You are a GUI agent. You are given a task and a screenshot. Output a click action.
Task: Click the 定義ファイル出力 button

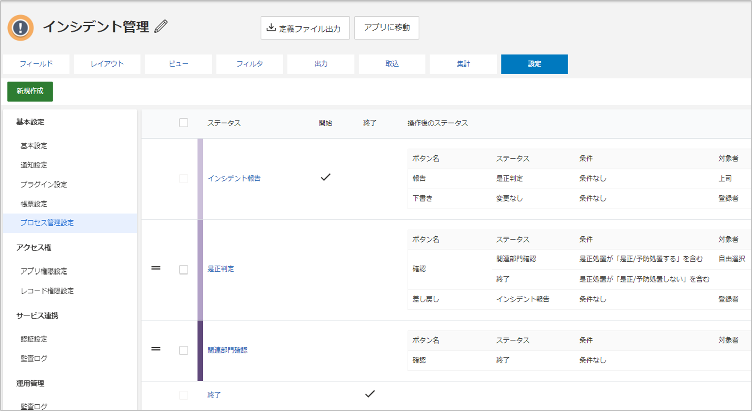(x=305, y=28)
